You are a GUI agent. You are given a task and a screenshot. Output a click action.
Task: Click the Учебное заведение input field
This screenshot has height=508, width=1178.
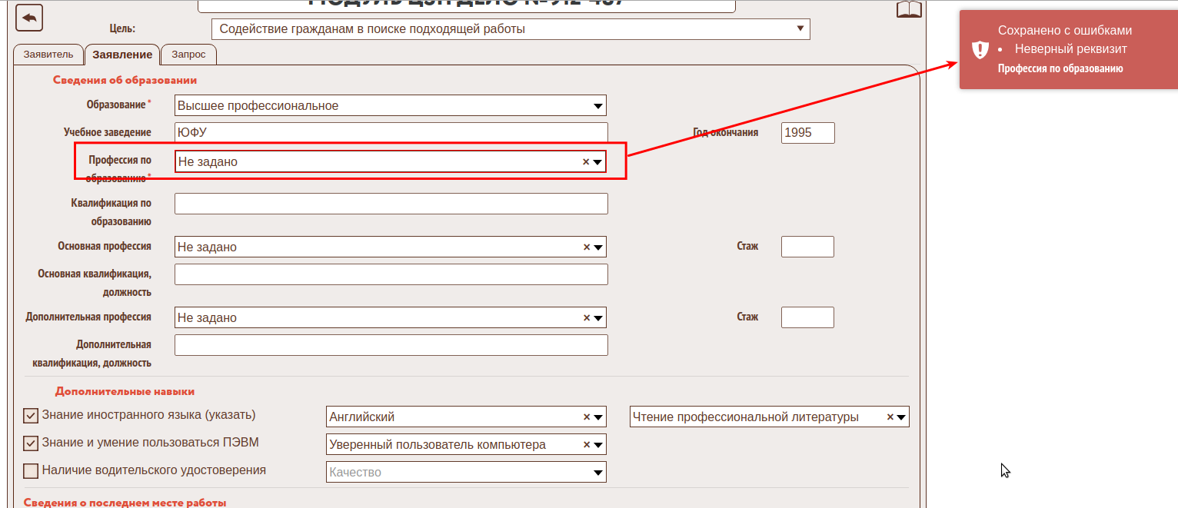coord(391,133)
